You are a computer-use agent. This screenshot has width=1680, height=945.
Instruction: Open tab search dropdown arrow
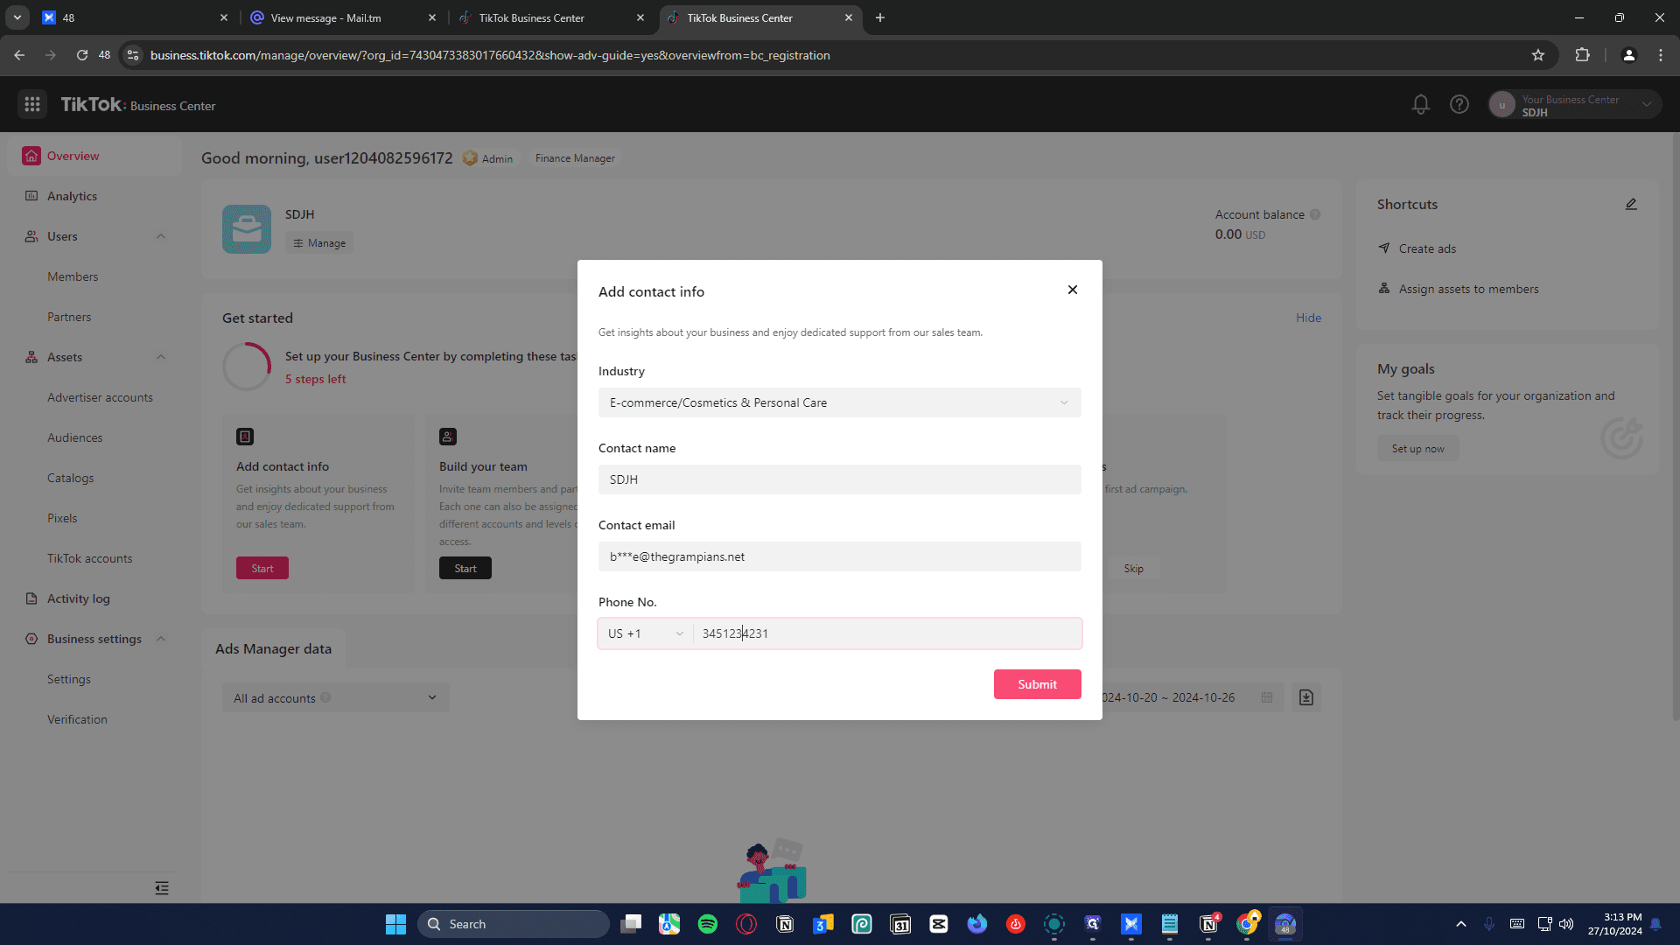17,17
